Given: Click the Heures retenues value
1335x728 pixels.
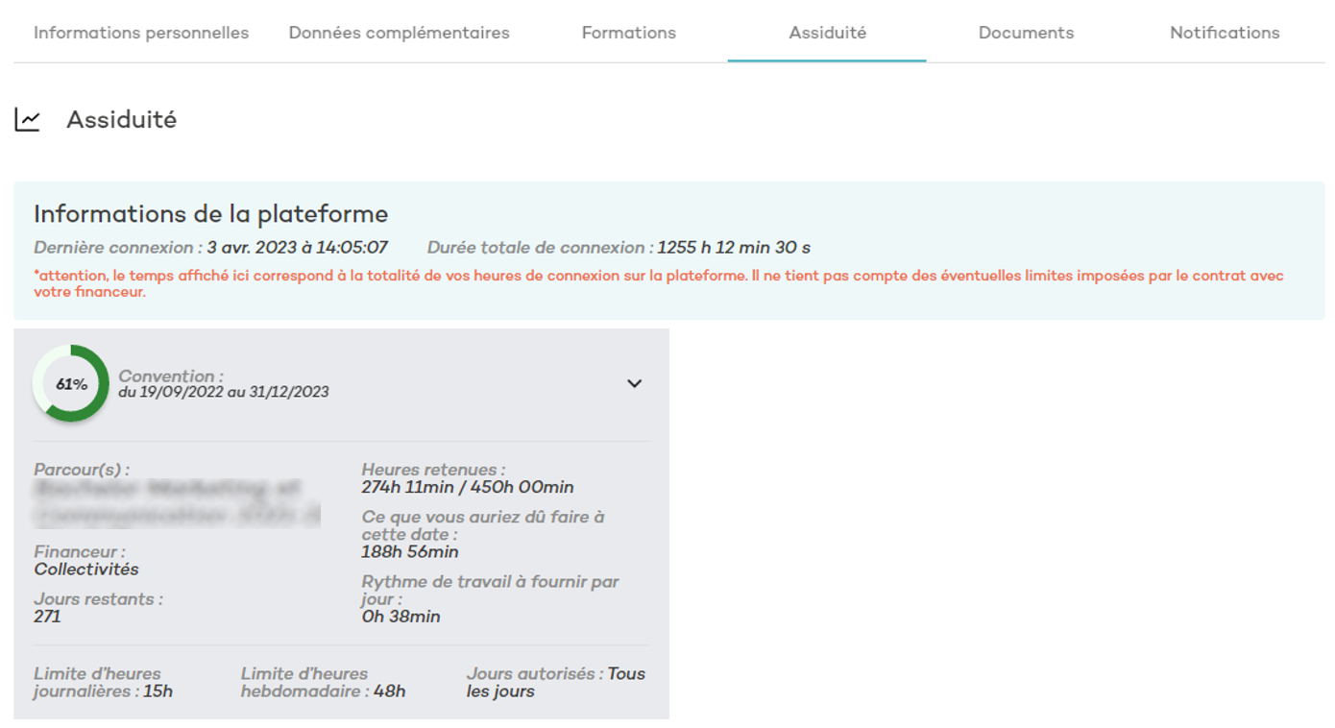Looking at the screenshot, I should pos(467,487).
